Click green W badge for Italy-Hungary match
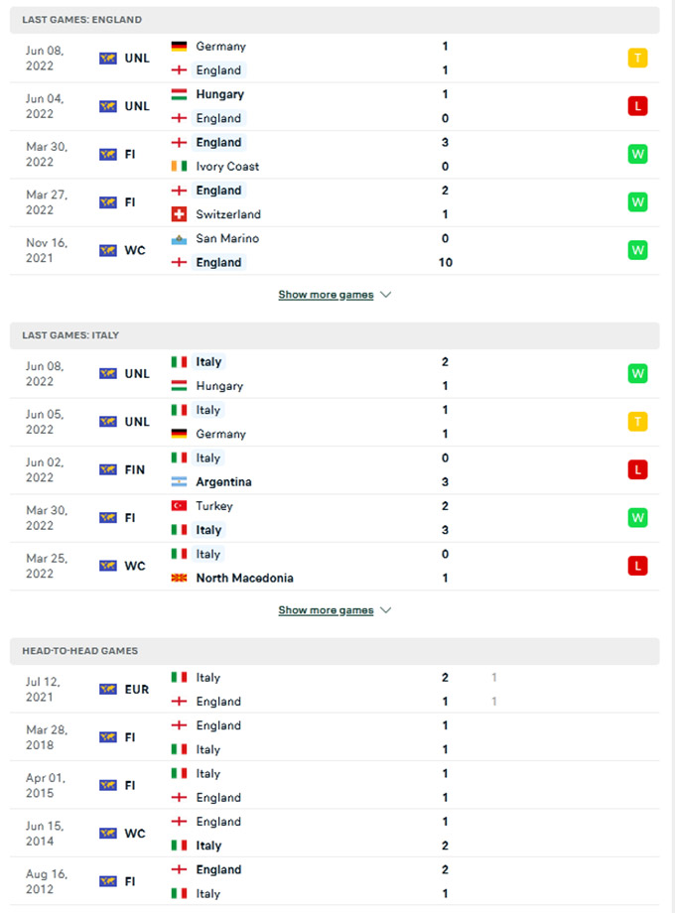675x913 pixels. 637,374
